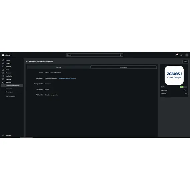The height and width of the screenshot is (190, 190).
Task: Open the AA user account avatar
Action: 187,55
